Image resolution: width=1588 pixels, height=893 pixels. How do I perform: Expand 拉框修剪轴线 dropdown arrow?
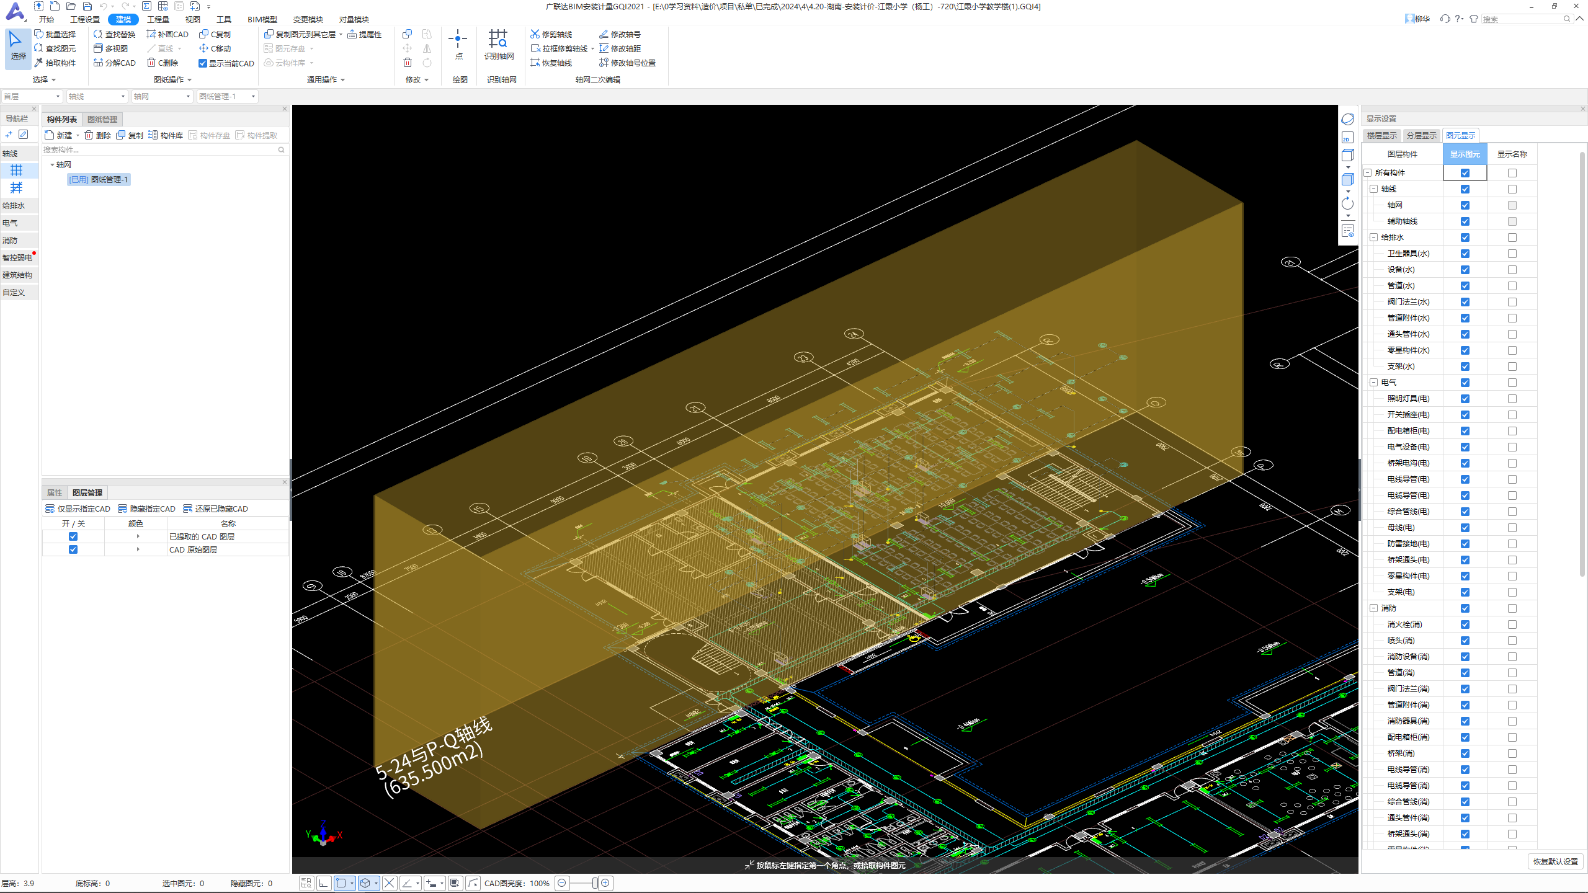click(593, 49)
